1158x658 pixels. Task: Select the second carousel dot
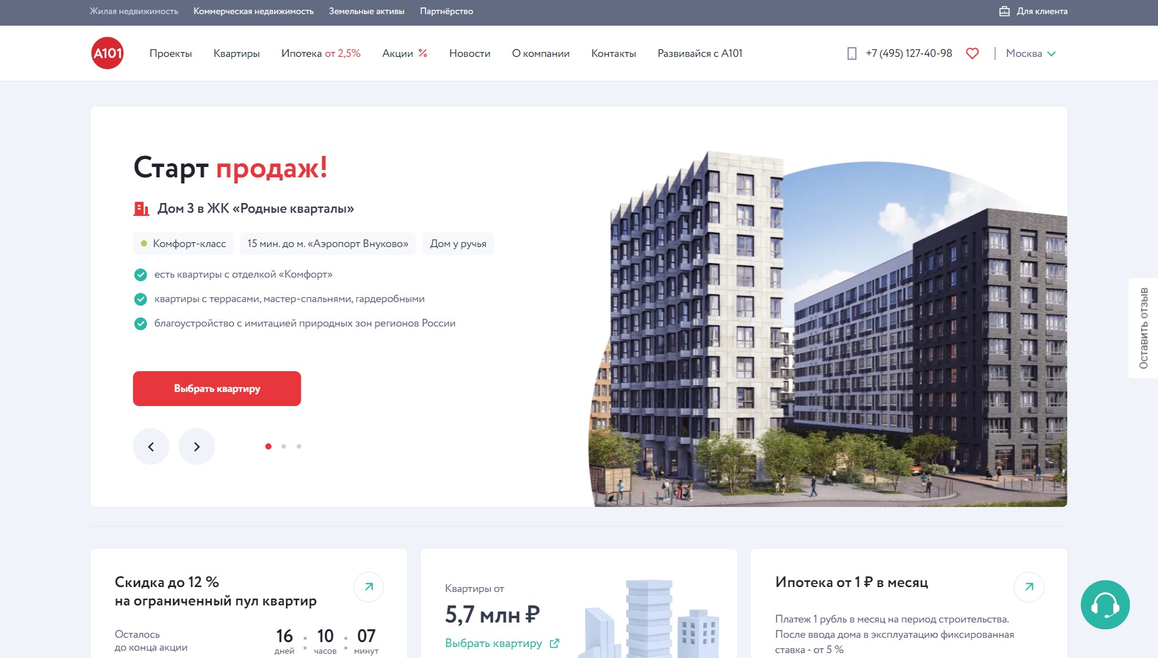coord(284,446)
